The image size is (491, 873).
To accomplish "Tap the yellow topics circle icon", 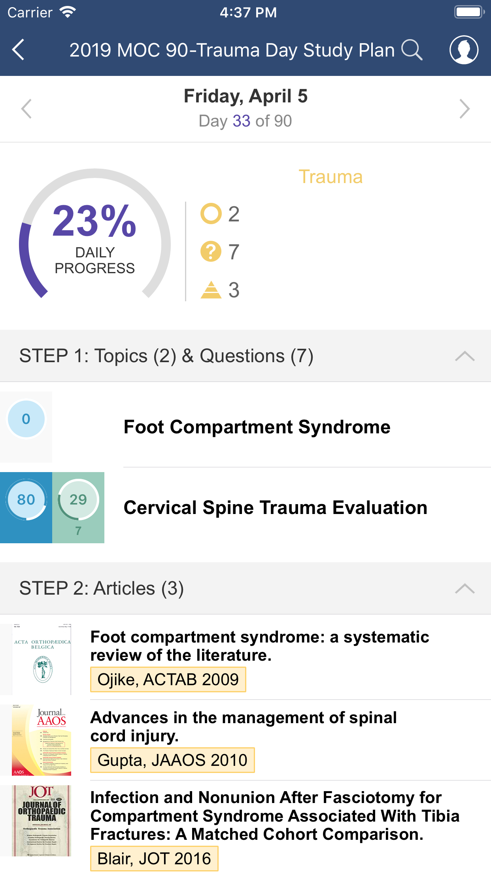I will 211,214.
